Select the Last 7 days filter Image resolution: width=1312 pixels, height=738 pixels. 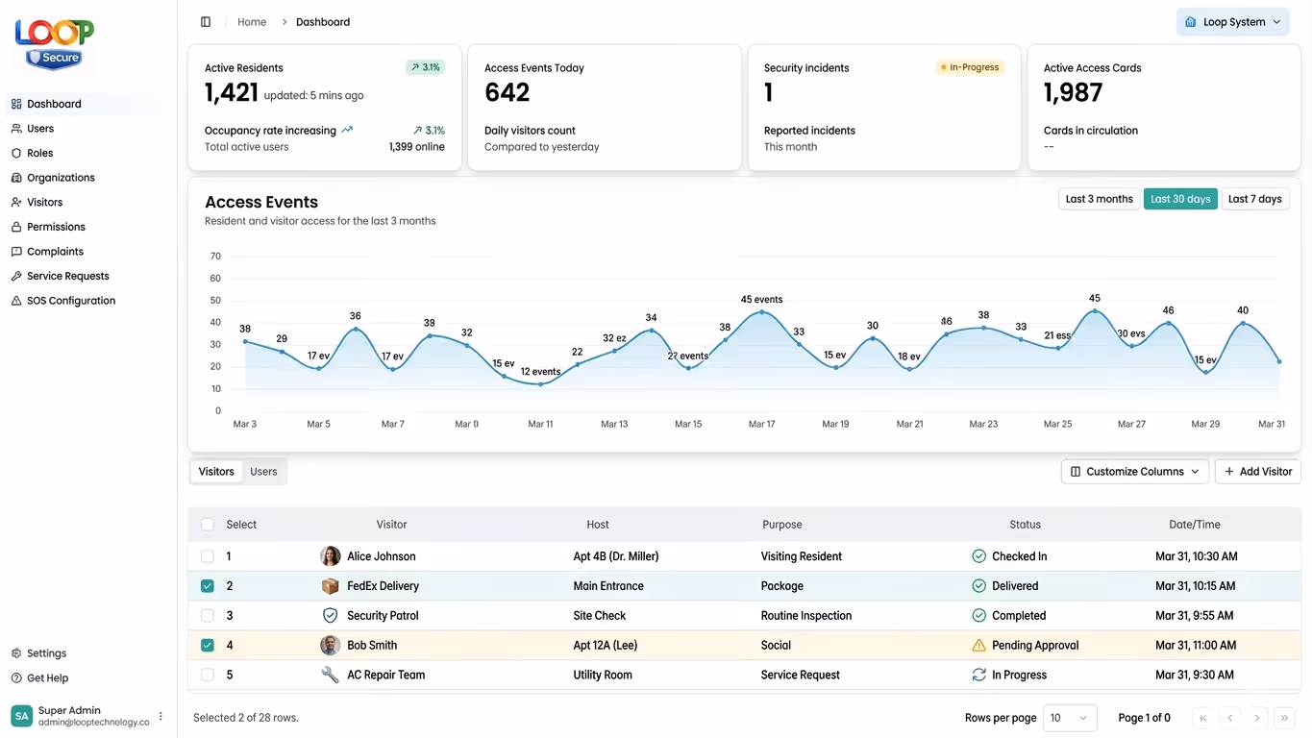pos(1254,199)
